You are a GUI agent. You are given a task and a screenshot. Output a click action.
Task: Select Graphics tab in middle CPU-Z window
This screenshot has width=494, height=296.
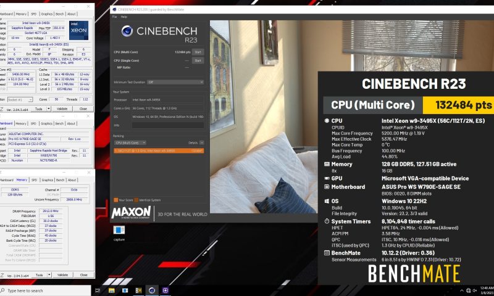click(46, 123)
